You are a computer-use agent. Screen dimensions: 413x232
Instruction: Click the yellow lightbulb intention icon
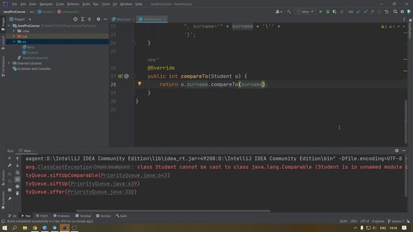pos(139,84)
